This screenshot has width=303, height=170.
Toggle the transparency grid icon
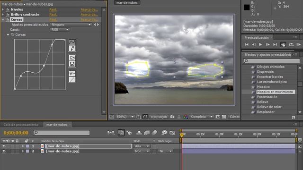point(224,117)
